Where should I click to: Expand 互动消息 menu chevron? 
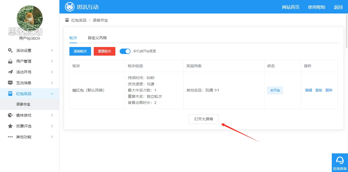click(52, 83)
